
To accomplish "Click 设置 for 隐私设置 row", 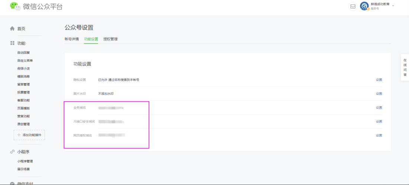I will (379, 80).
